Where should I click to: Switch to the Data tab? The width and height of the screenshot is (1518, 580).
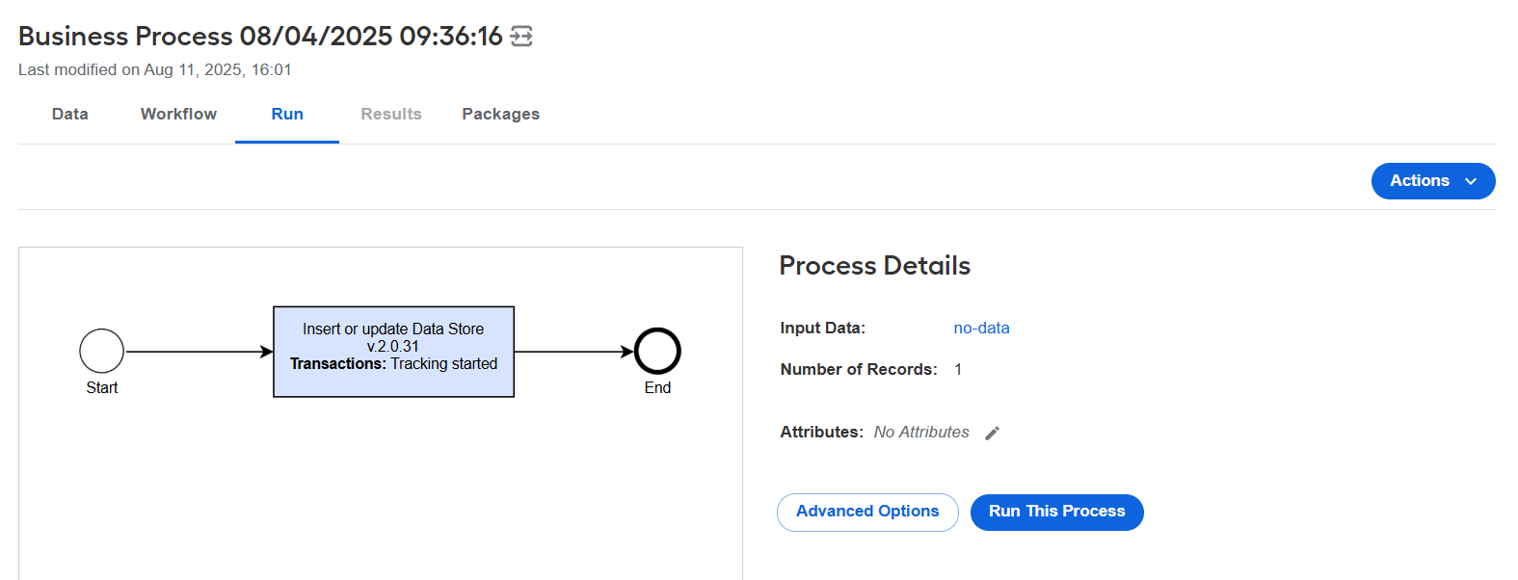click(70, 114)
